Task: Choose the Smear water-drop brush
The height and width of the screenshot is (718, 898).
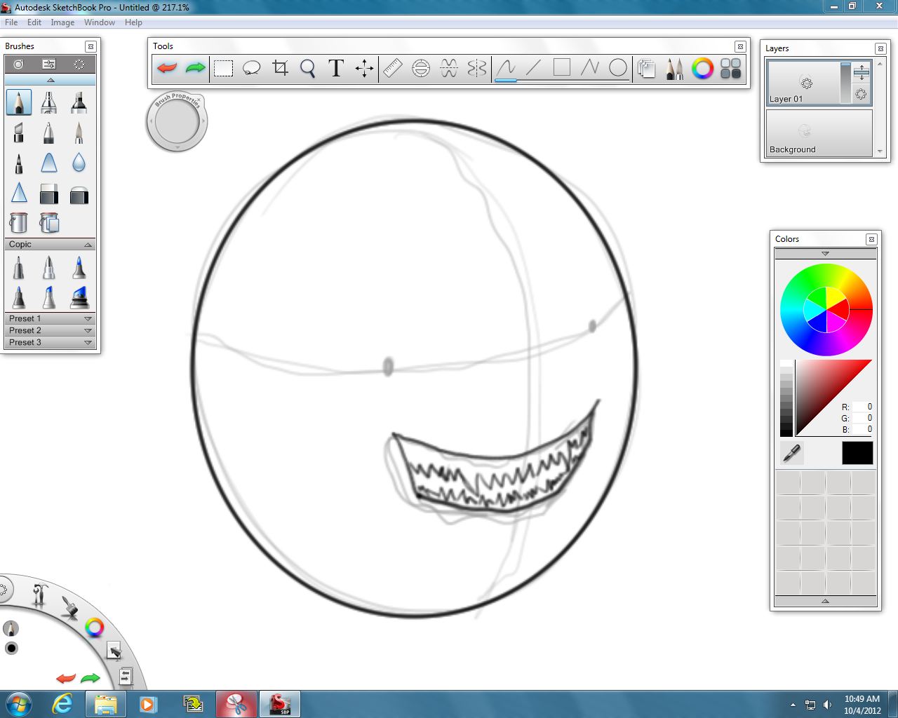Action: (79, 163)
